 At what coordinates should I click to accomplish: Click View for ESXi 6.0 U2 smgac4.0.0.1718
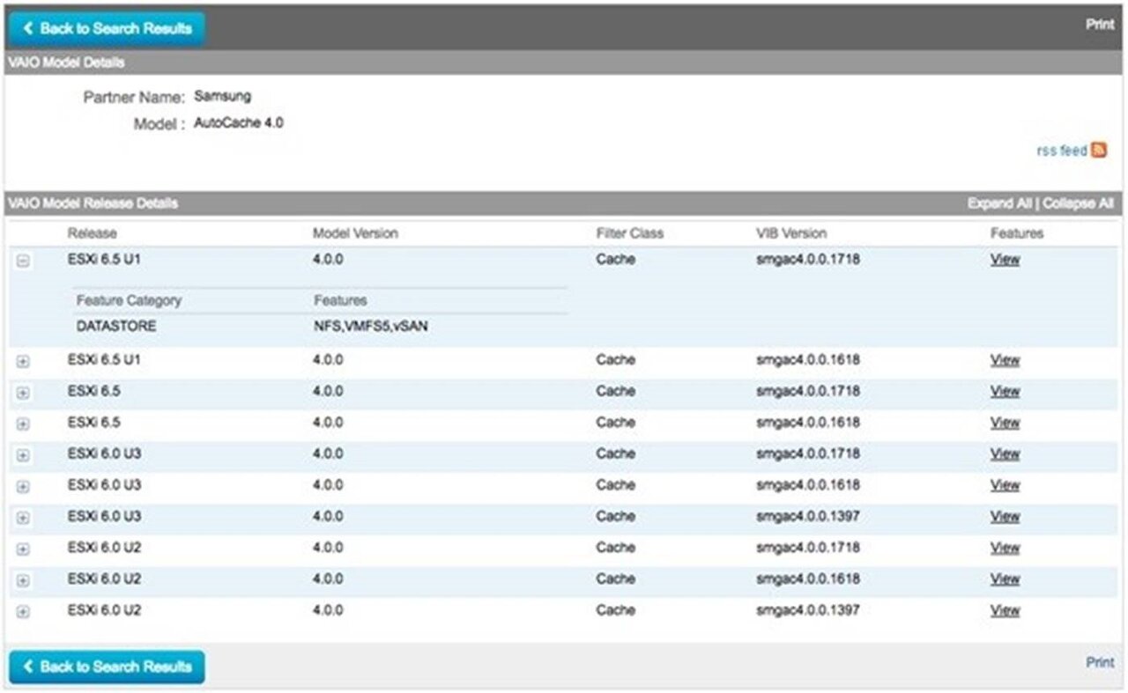click(x=1005, y=548)
